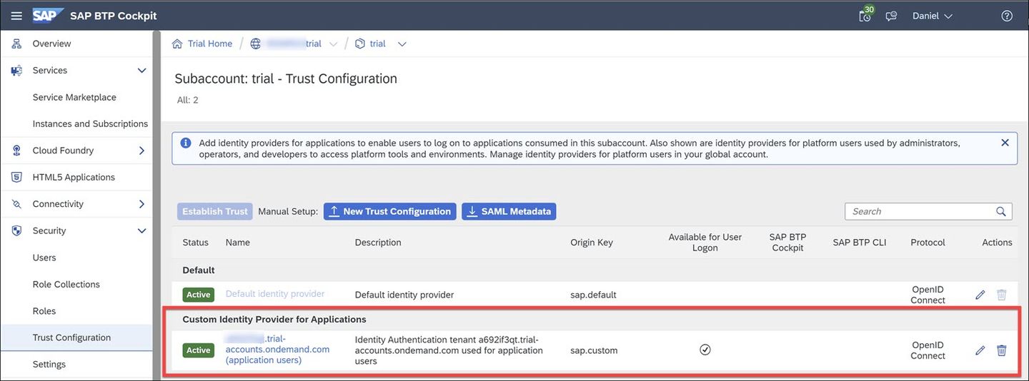Open trial period clock icon with 30 badge

[x=865, y=15]
